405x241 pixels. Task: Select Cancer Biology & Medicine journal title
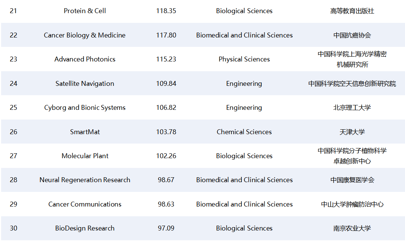pos(85,35)
